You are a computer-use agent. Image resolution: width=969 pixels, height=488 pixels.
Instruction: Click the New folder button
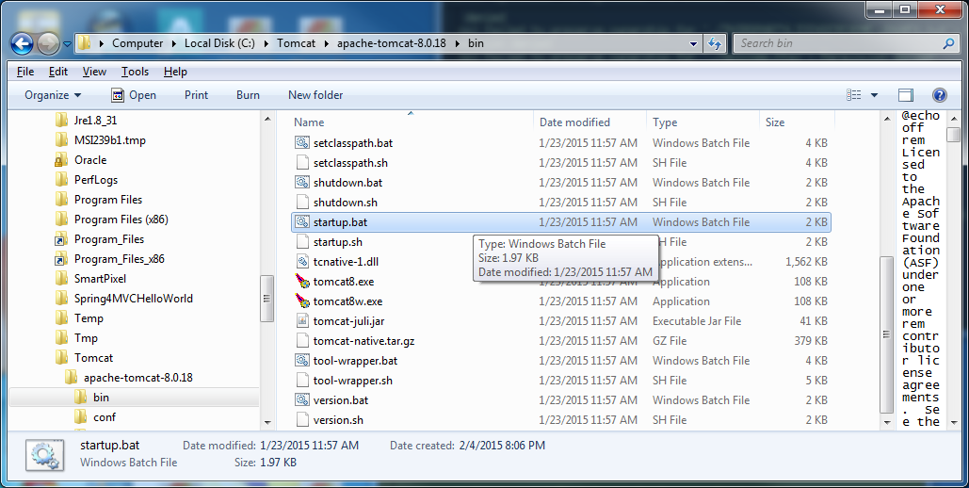pyautogui.click(x=315, y=95)
